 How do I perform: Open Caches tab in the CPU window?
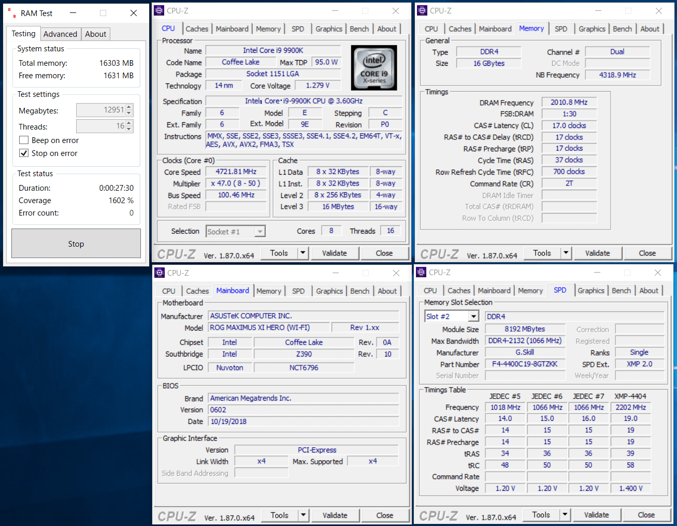(197, 29)
